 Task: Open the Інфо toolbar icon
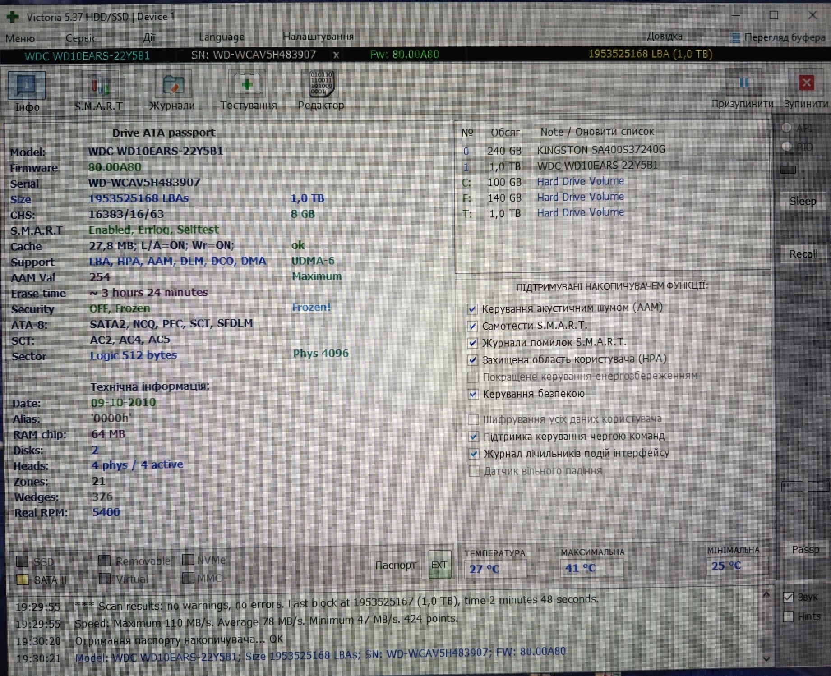tap(27, 86)
